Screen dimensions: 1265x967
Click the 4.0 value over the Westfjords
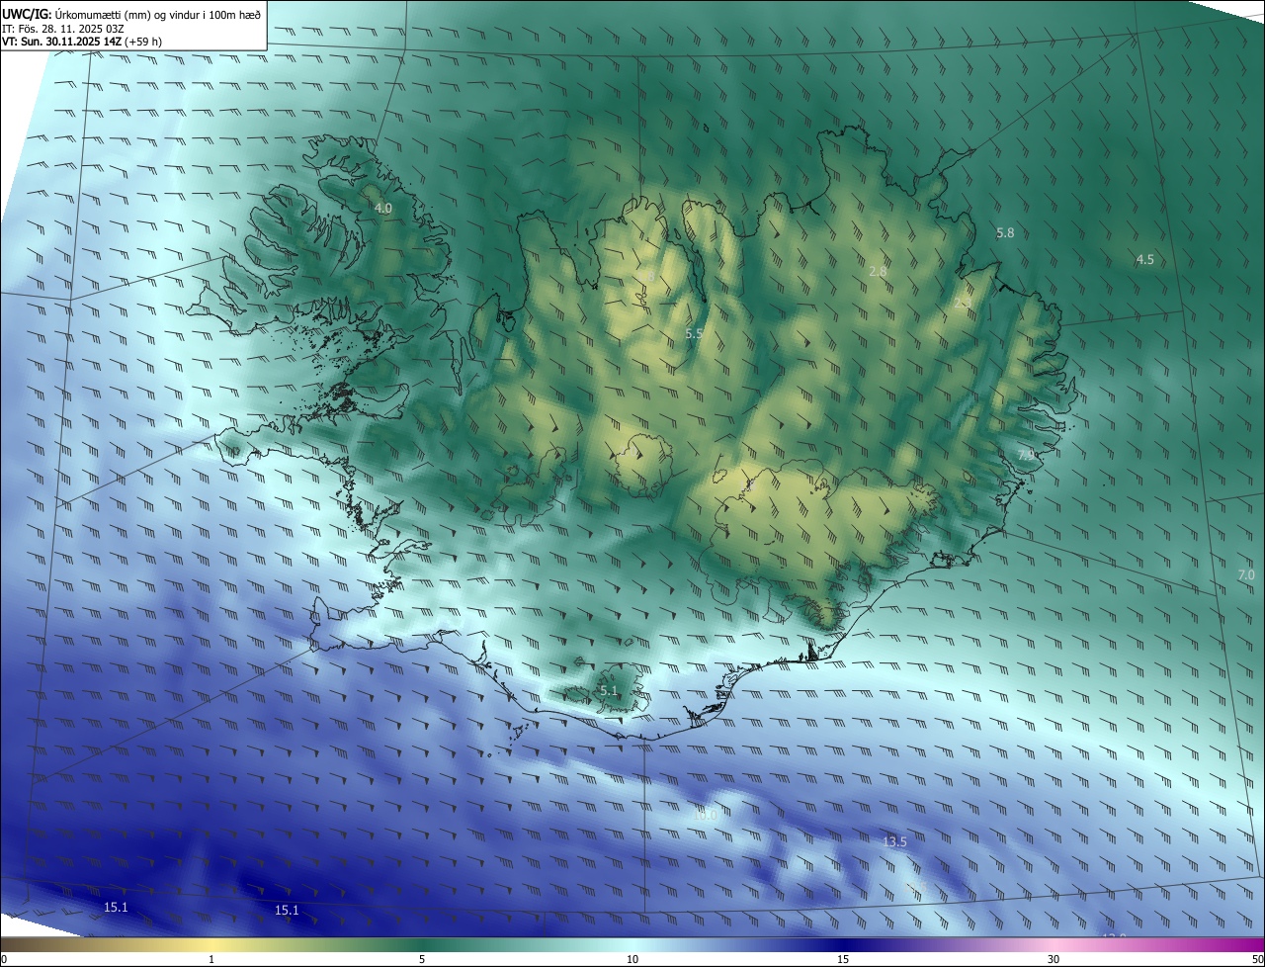click(x=383, y=209)
